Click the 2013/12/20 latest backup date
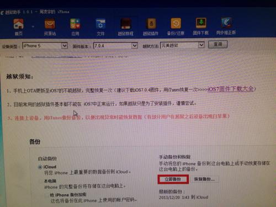276x207 pixels. coord(183,197)
